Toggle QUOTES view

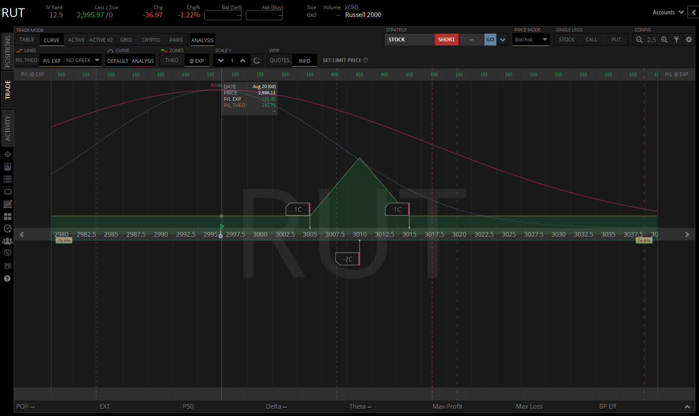(280, 60)
